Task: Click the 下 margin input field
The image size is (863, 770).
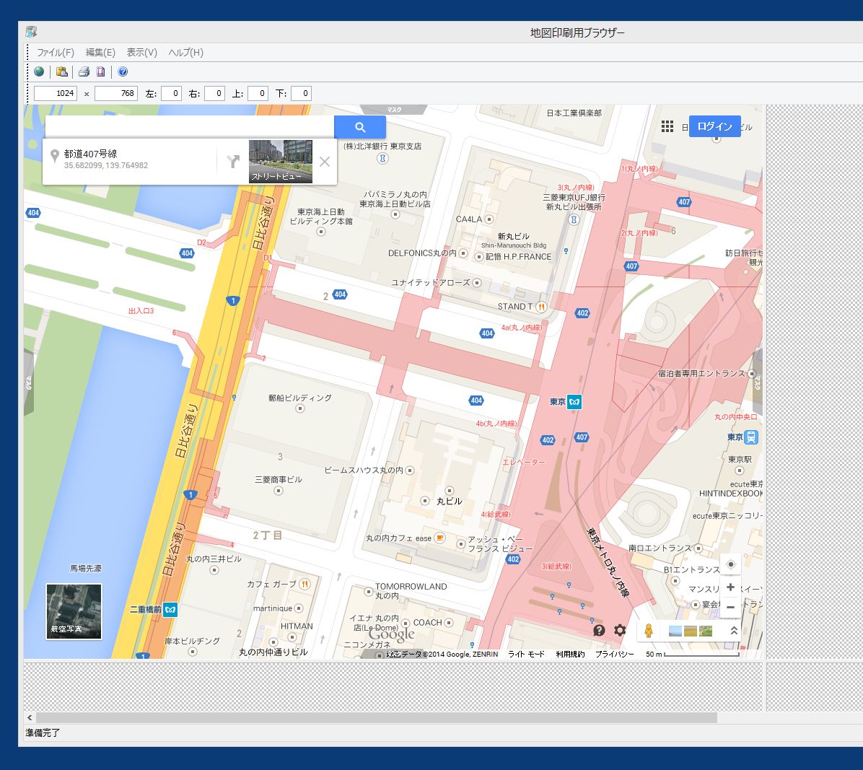Action: 301,94
